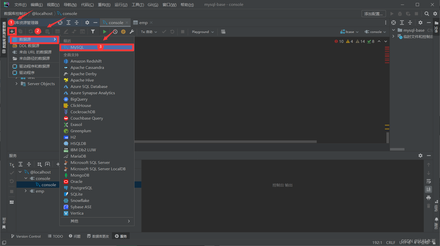Viewport: 440px width, 246px height.
Task: Click the @localhost breadcrumb
Action: 42,14
